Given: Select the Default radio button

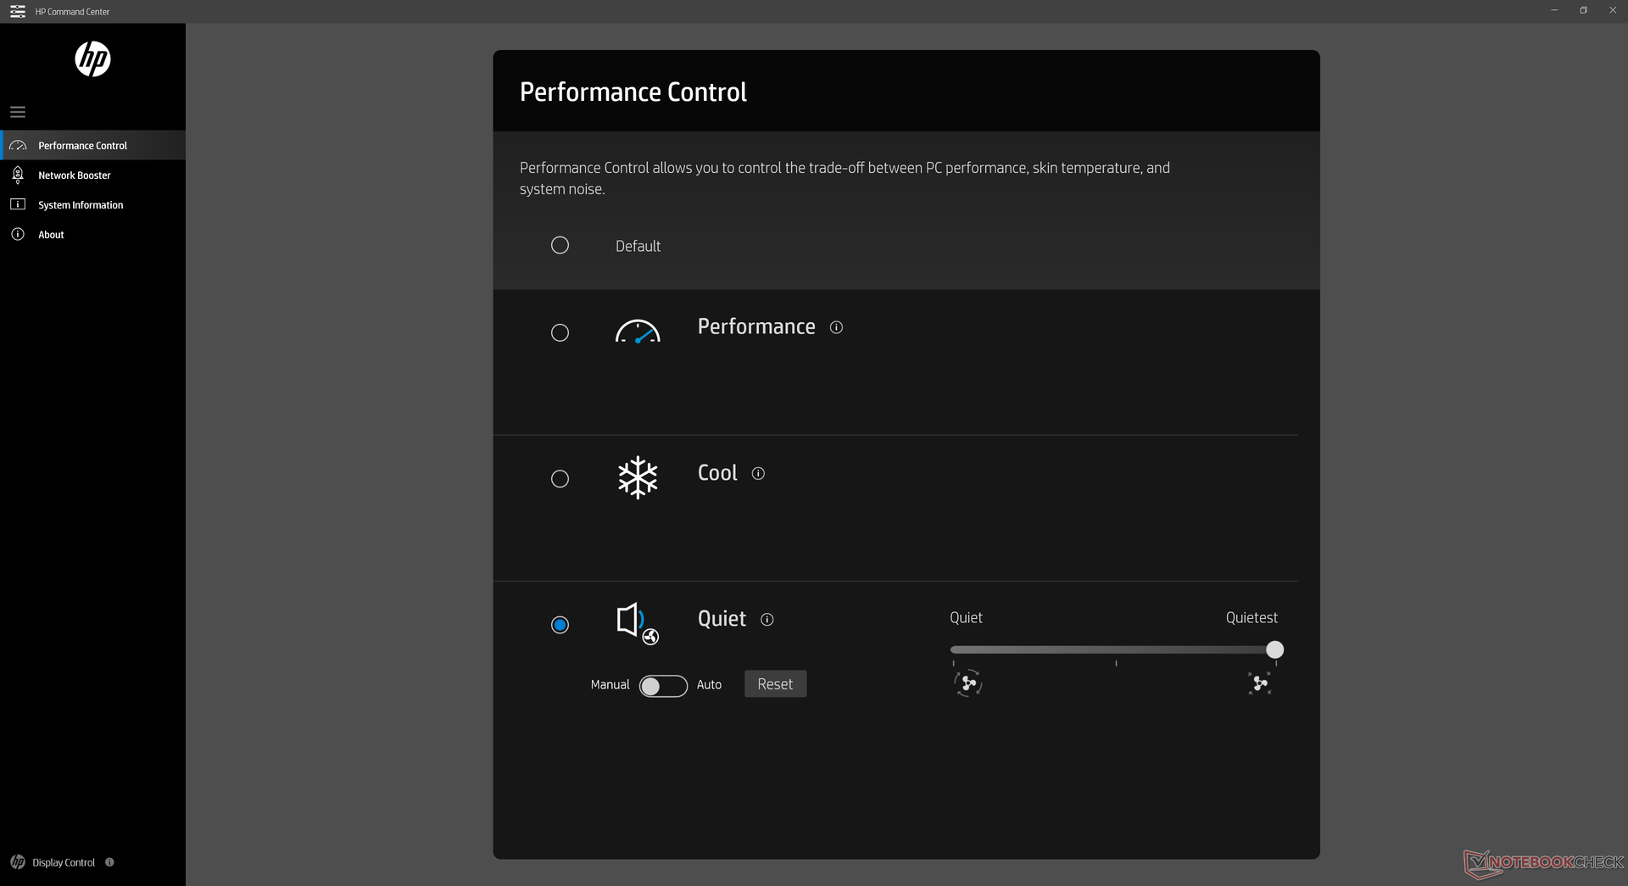Looking at the screenshot, I should coord(560,246).
